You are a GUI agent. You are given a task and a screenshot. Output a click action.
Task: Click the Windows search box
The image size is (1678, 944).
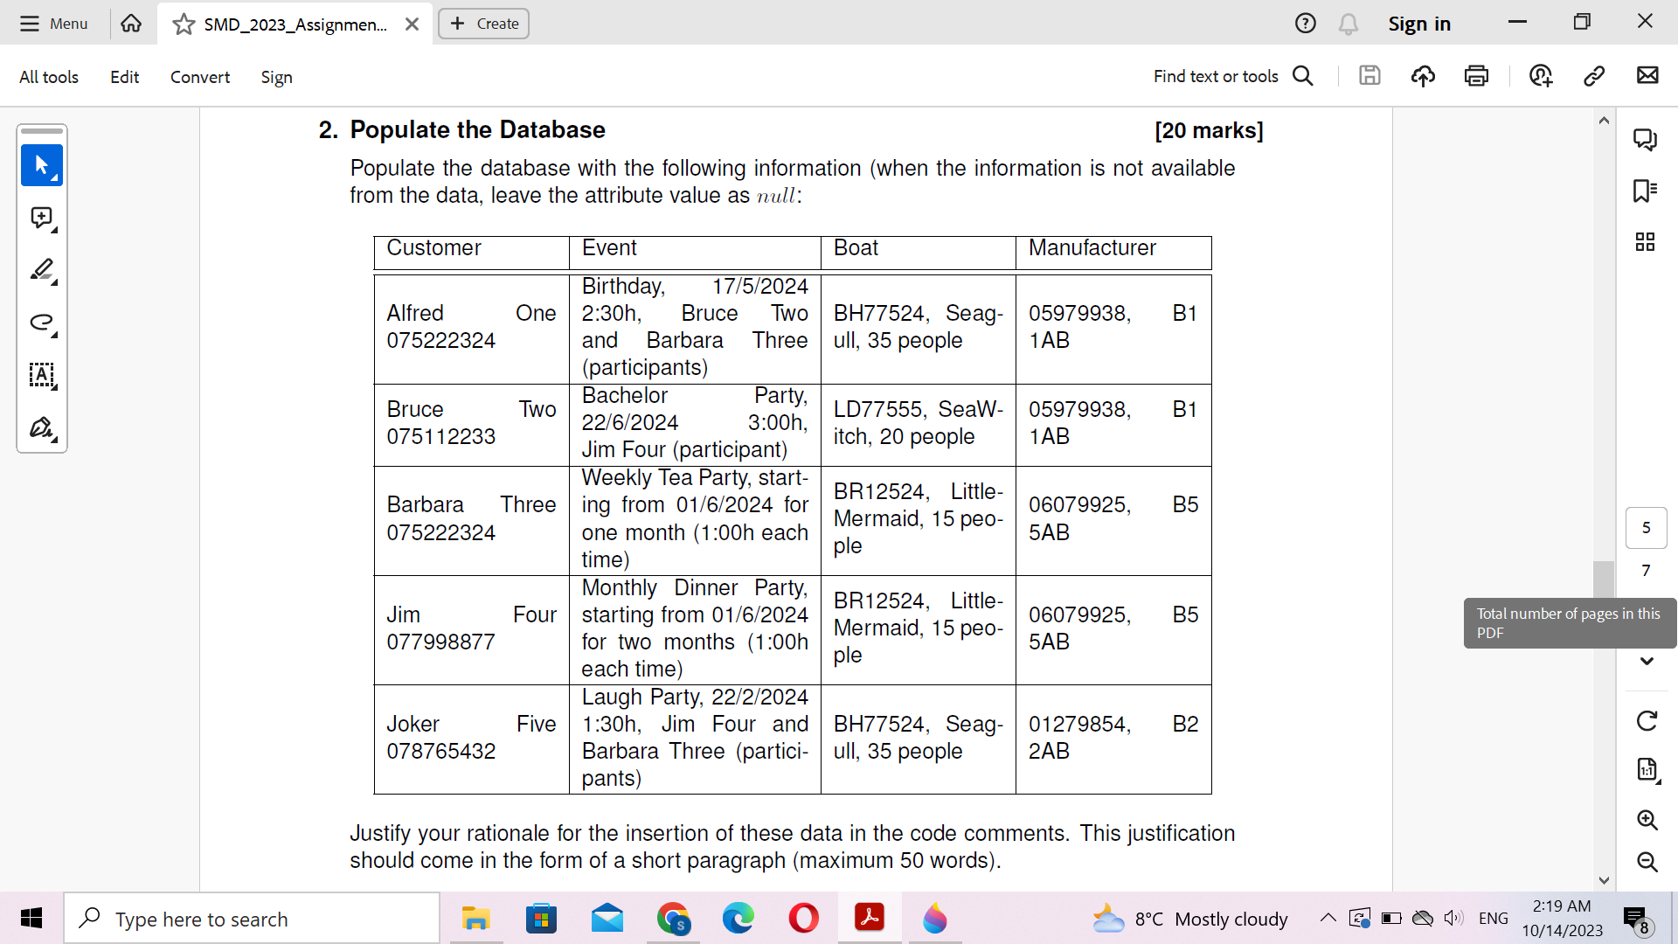(x=252, y=919)
